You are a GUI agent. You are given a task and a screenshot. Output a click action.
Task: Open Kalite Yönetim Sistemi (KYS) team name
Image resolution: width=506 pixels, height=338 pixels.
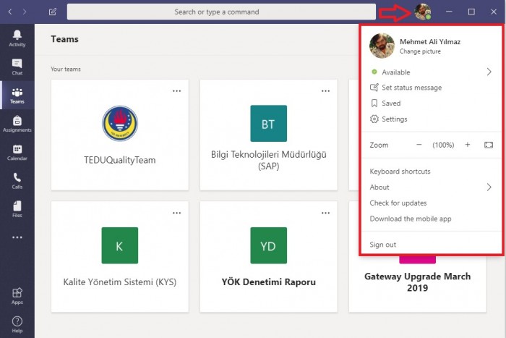pos(120,282)
